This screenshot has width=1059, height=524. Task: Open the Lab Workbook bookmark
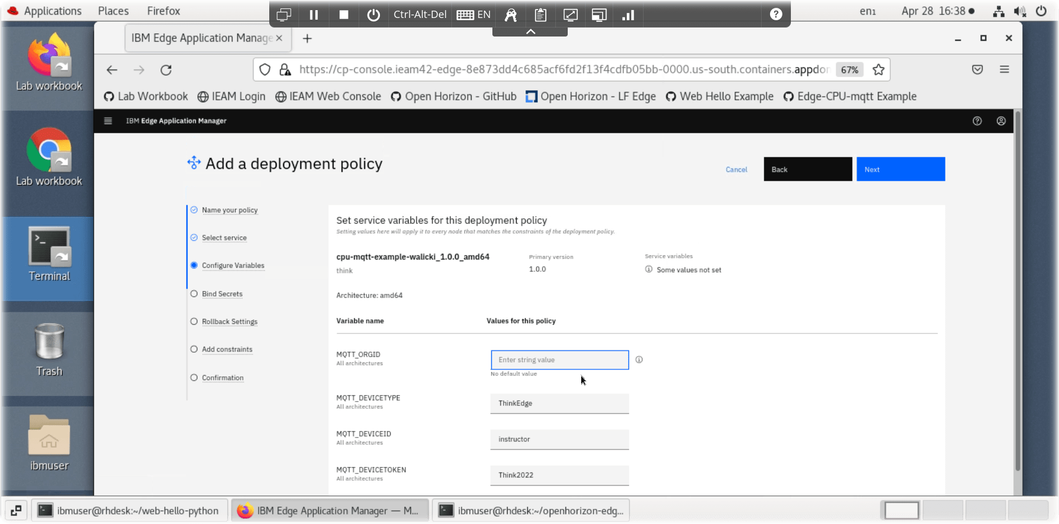pyautogui.click(x=146, y=97)
